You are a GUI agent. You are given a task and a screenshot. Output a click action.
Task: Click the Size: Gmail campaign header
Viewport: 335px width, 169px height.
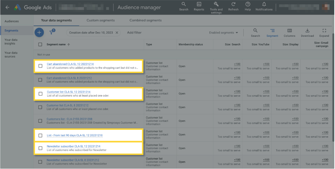click(x=321, y=44)
